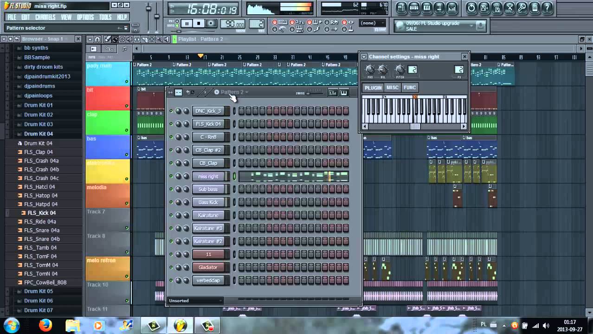This screenshot has width=593, height=334.
Task: Toggle mute on the clap playlist track
Action: coord(127,130)
